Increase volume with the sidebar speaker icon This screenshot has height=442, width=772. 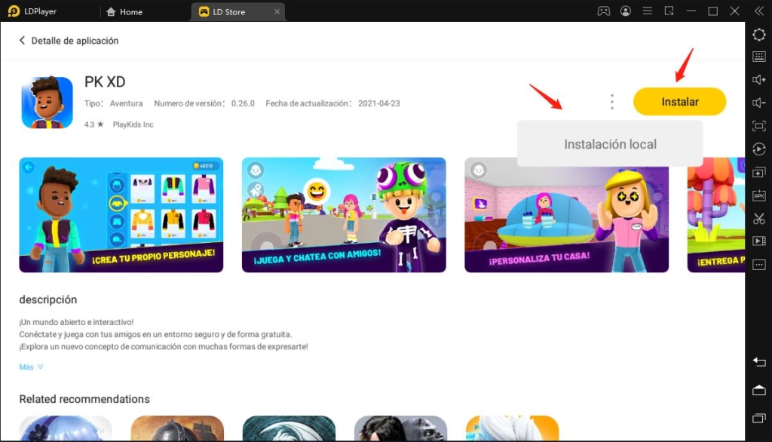[x=758, y=79]
